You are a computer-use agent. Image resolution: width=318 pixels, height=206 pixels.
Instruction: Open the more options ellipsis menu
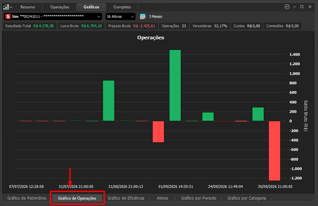(287, 7)
